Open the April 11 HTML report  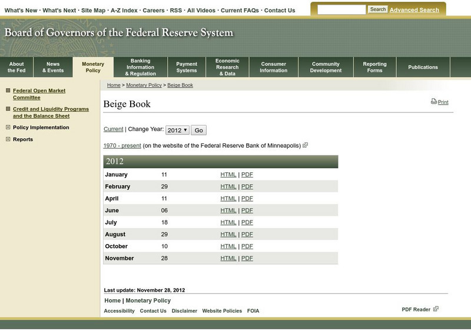(x=228, y=199)
